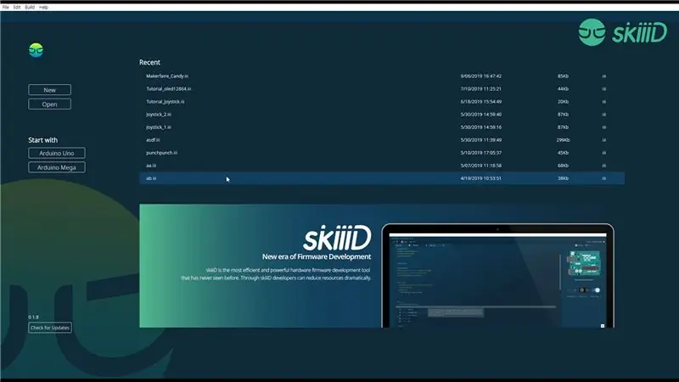Create a project with the New button
Image resolution: width=679 pixels, height=382 pixels.
click(x=50, y=90)
